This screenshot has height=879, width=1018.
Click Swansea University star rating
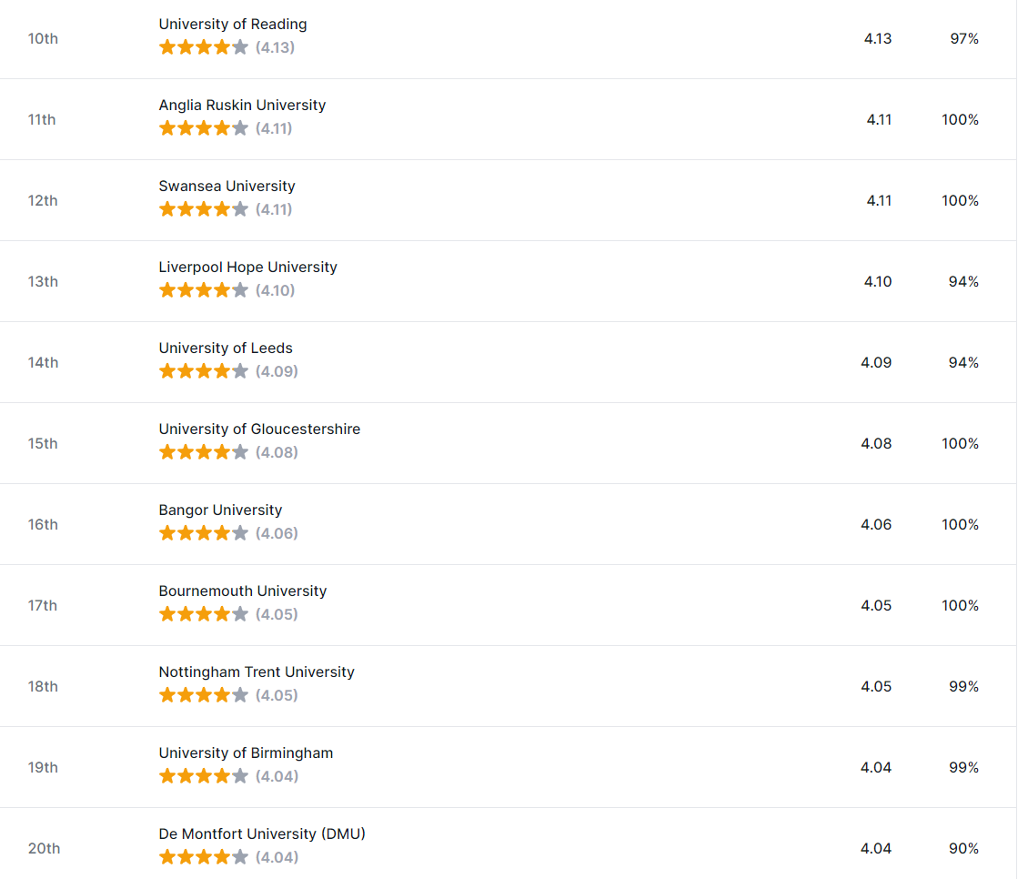click(204, 209)
